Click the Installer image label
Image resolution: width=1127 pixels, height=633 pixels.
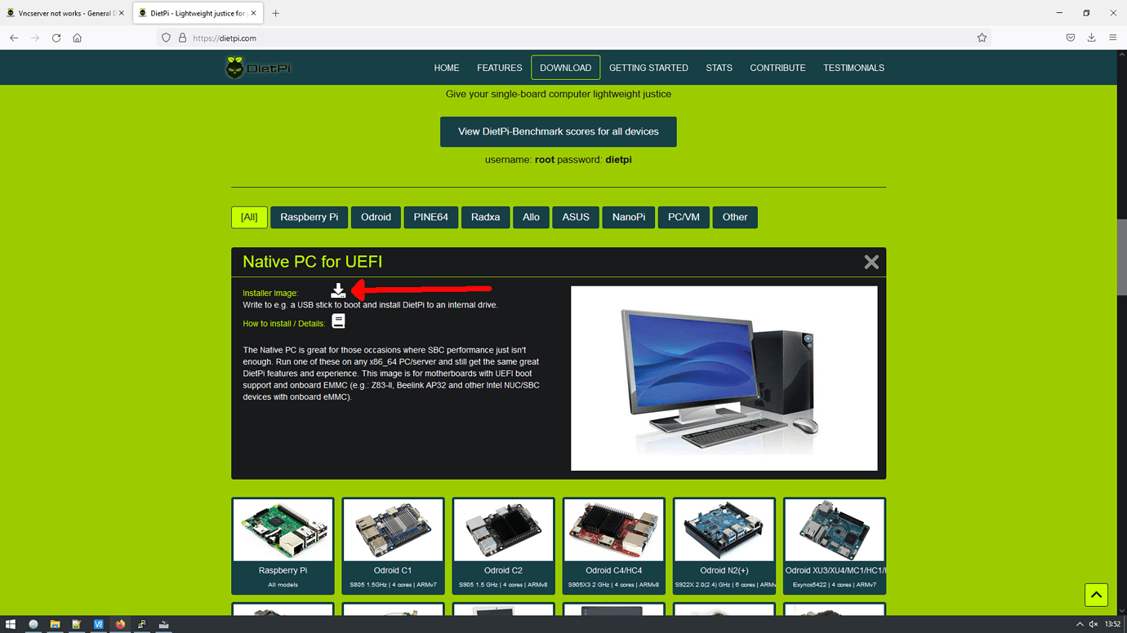[270, 293]
